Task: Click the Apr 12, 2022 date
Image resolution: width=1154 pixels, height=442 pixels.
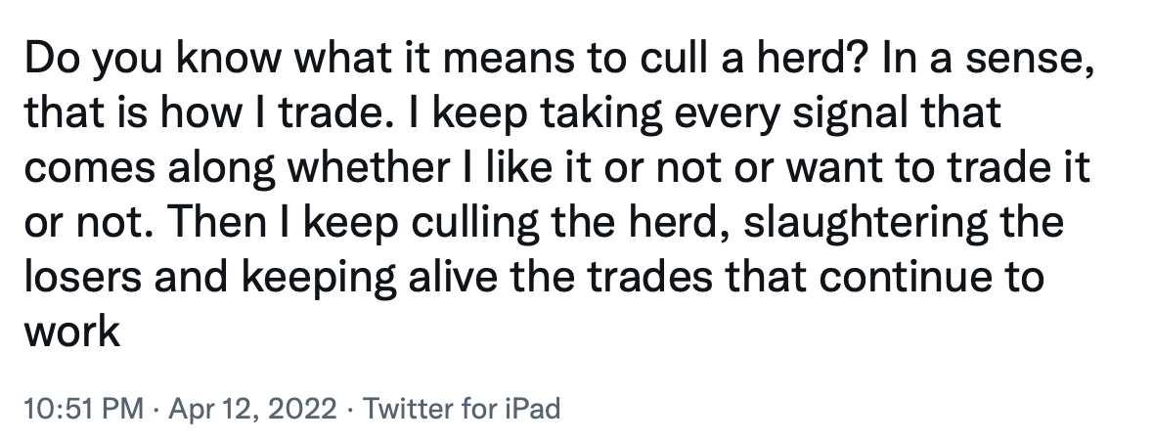Action: click(252, 408)
